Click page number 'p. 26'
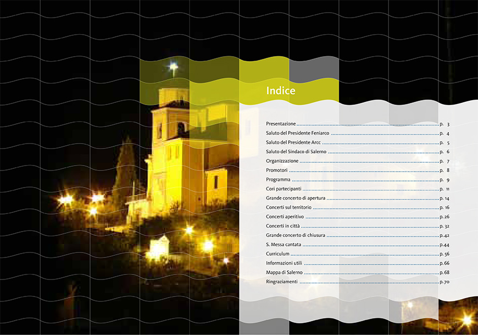This screenshot has width=478, height=335. [x=445, y=217]
